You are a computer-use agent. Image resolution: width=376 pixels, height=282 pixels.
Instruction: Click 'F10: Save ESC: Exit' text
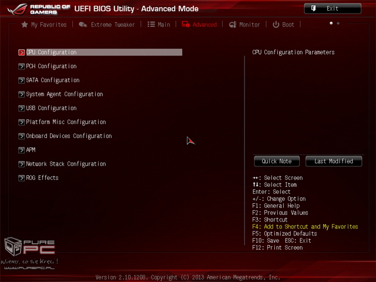(282, 240)
